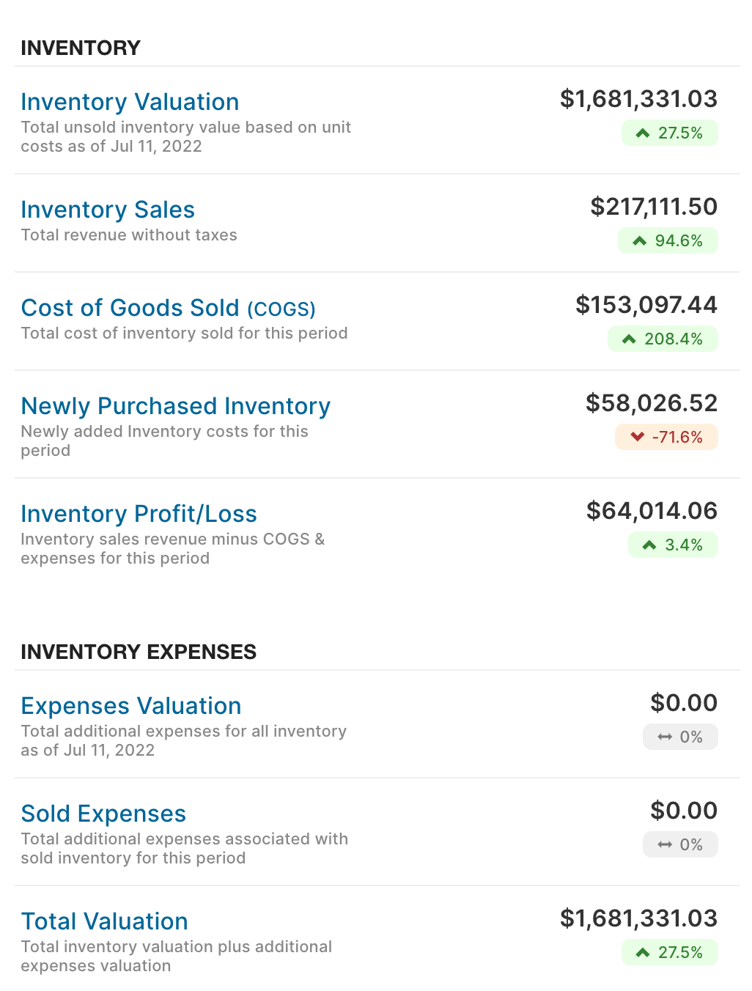
Task: Open the Sold Expenses link
Action: [103, 814]
